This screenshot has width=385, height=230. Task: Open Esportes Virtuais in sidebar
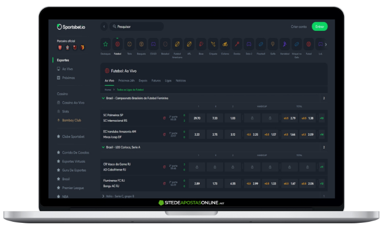(x=71, y=161)
